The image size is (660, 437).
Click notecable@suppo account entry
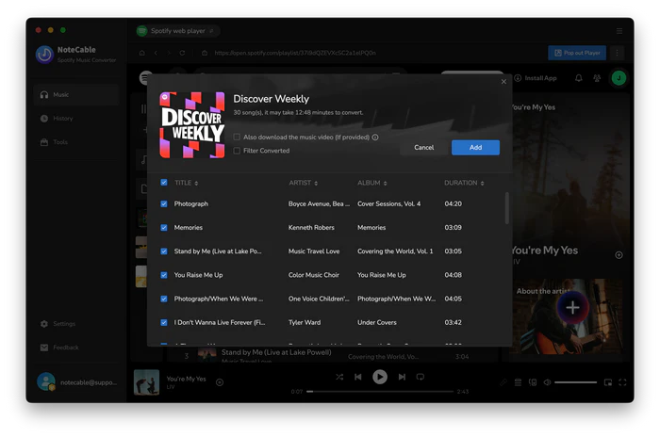(x=77, y=382)
